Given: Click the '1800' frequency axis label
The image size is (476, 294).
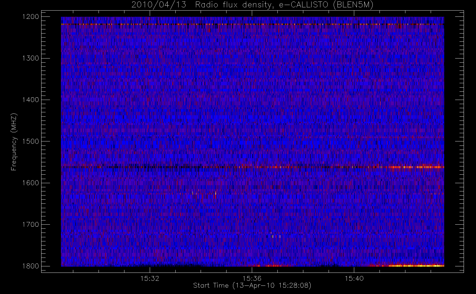Looking at the screenshot, I should click(x=31, y=266).
